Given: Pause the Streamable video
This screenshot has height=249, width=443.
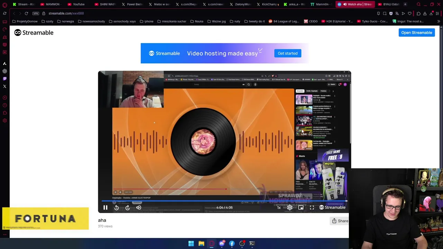Looking at the screenshot, I should [x=105, y=207].
